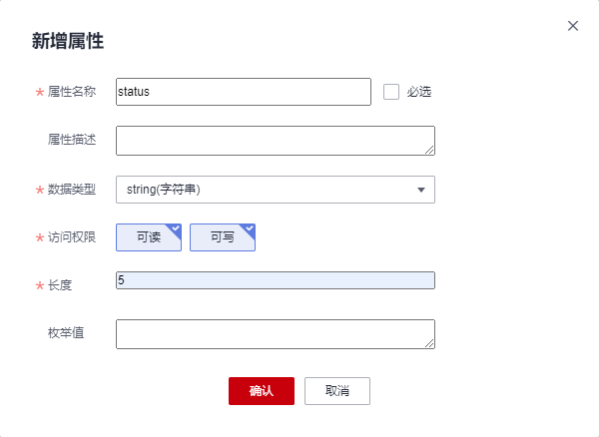Click the checkmark corner on 可写
599x437 pixels.
(250, 228)
